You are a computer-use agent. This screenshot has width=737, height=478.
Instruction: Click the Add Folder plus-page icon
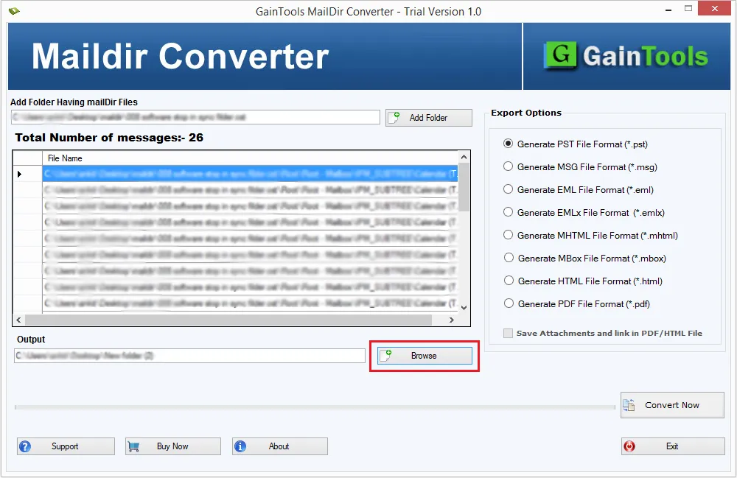394,117
